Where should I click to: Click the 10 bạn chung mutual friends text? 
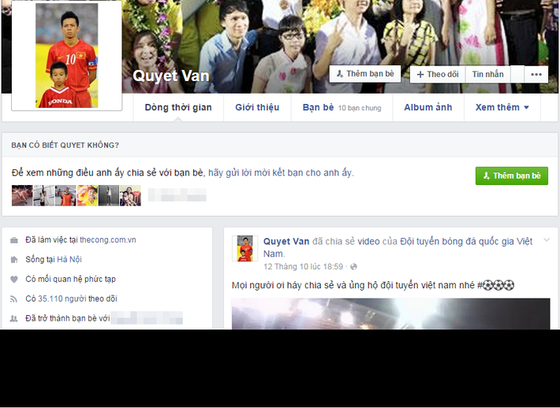point(360,108)
